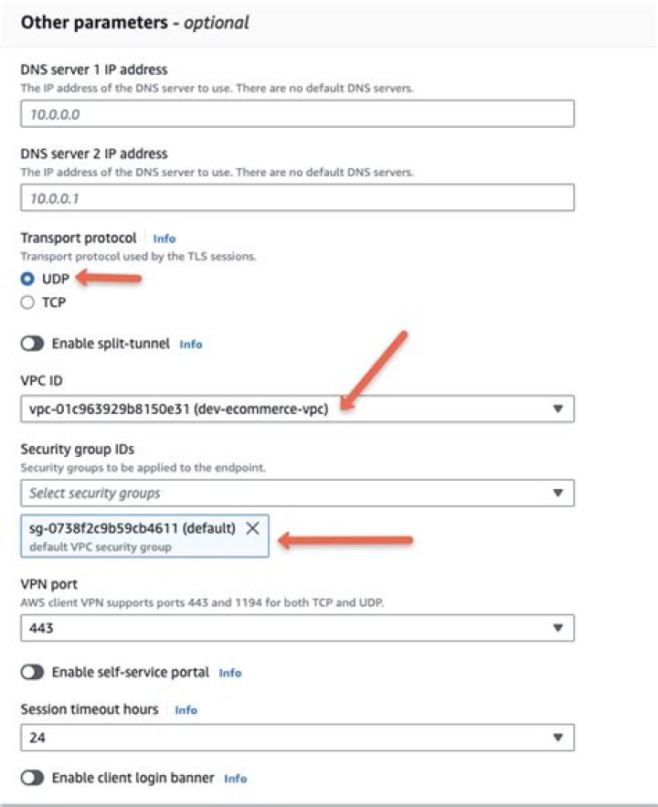
Task: Focus DNS server 1 IP address field
Action: coord(297,113)
